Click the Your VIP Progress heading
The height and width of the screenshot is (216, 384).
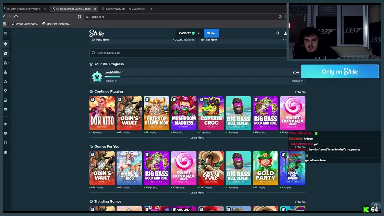[x=109, y=64]
